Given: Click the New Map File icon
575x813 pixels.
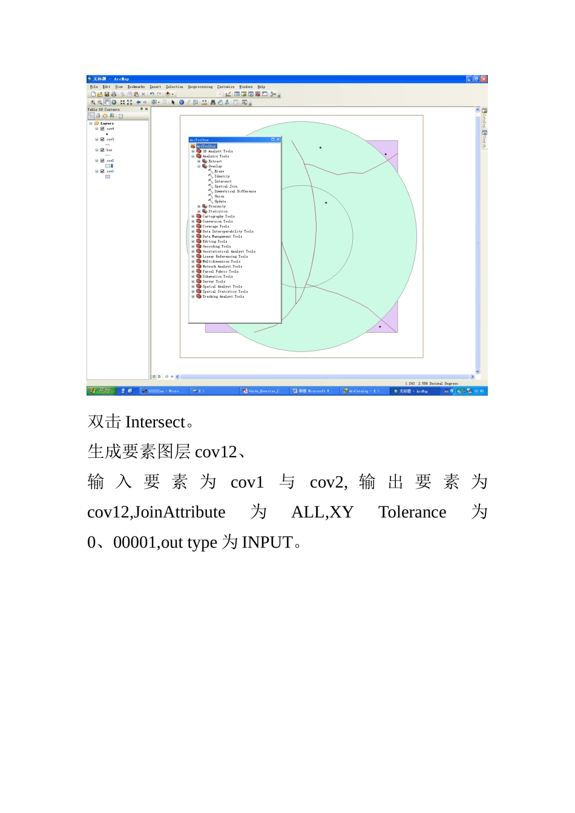Looking at the screenshot, I should 93,94.
